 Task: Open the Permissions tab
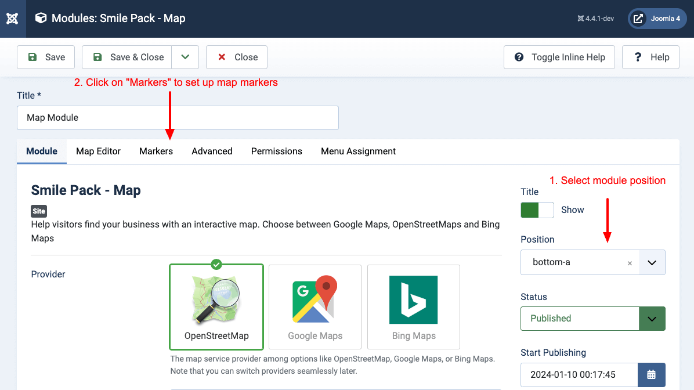(x=277, y=151)
